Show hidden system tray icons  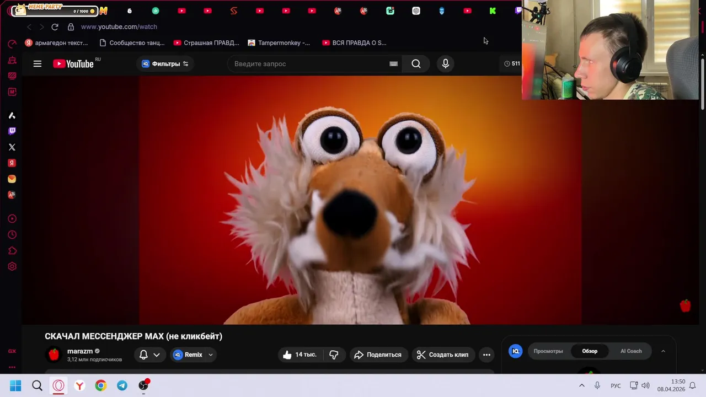pyautogui.click(x=581, y=386)
